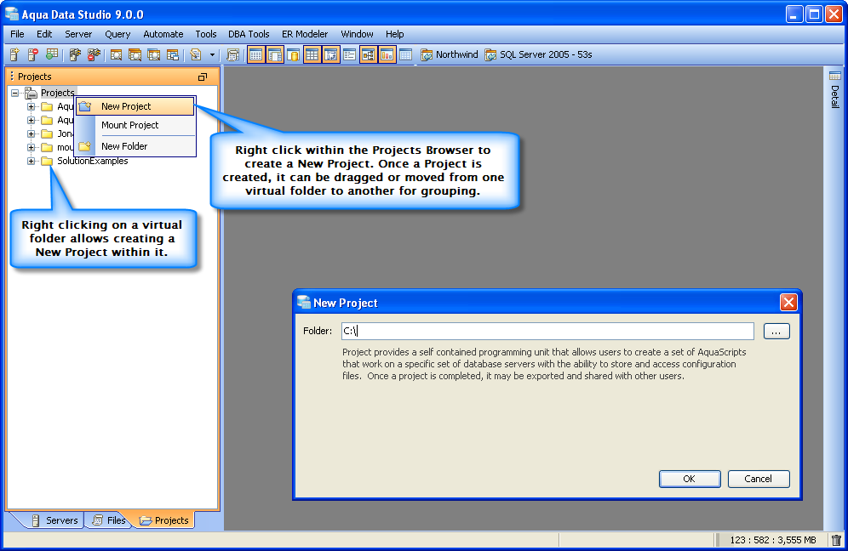Click the script document with pencil icon
This screenshot has width=848, height=551.
pyautogui.click(x=196, y=54)
